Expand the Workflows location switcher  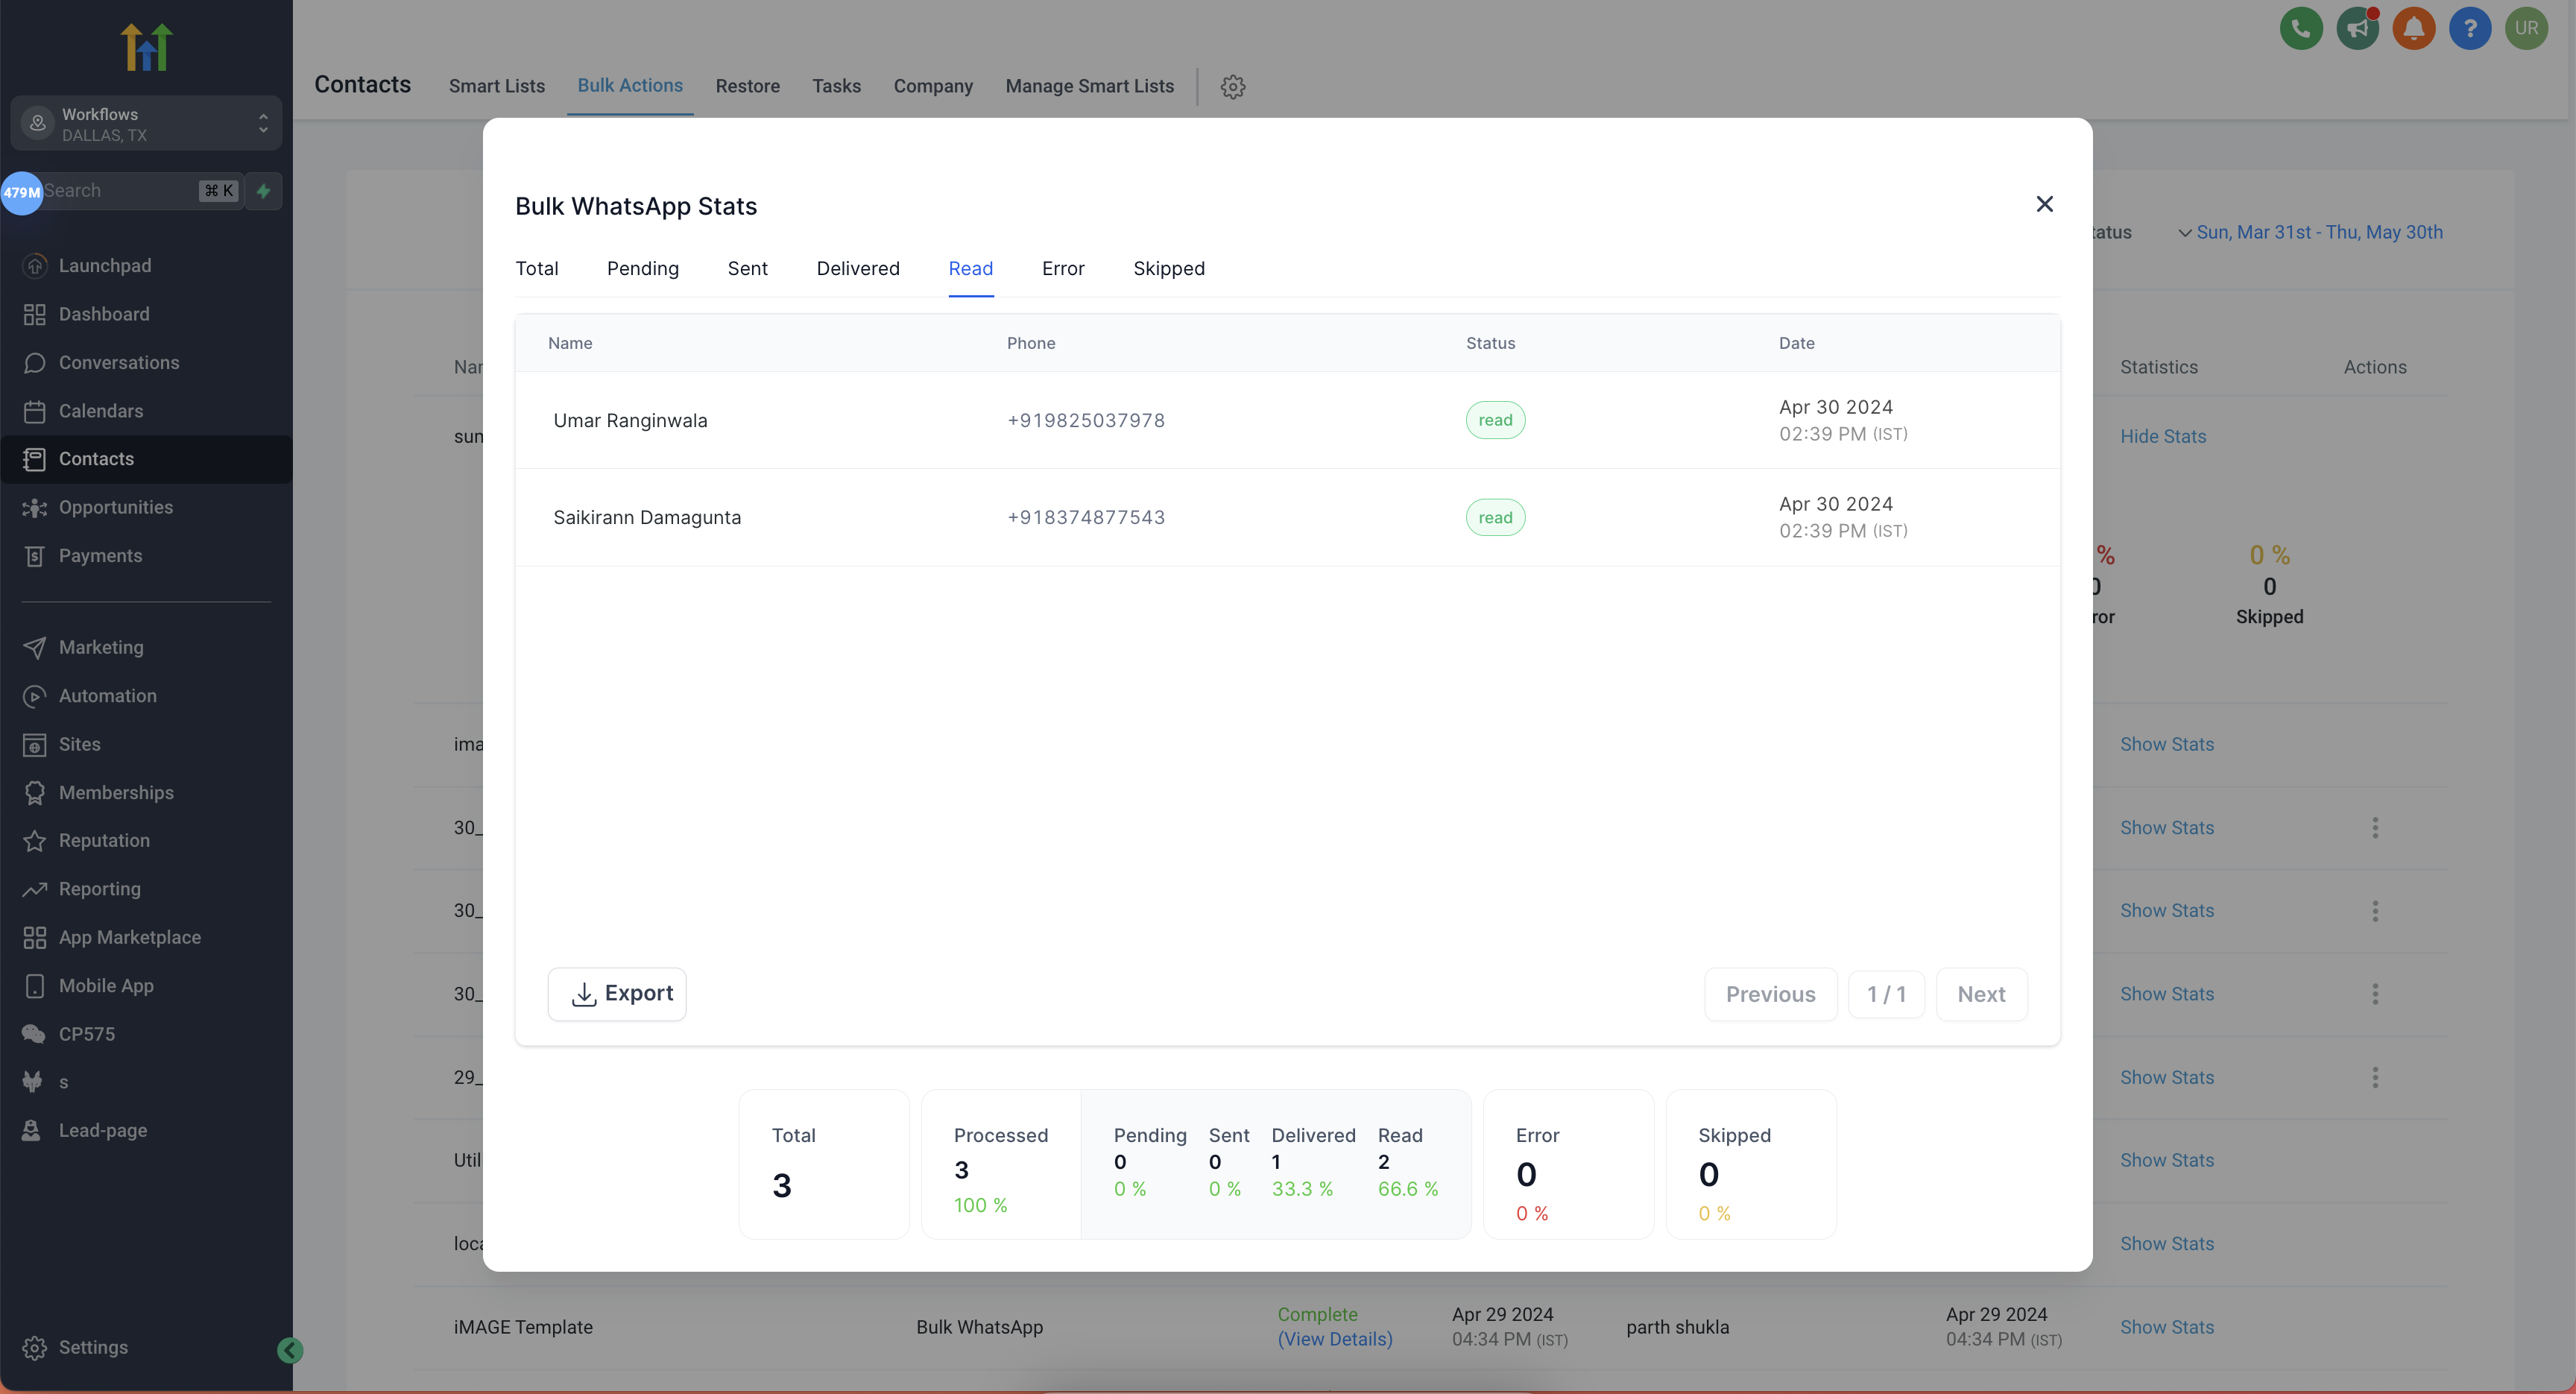click(146, 123)
